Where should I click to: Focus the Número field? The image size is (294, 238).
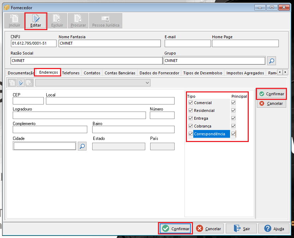162,115
